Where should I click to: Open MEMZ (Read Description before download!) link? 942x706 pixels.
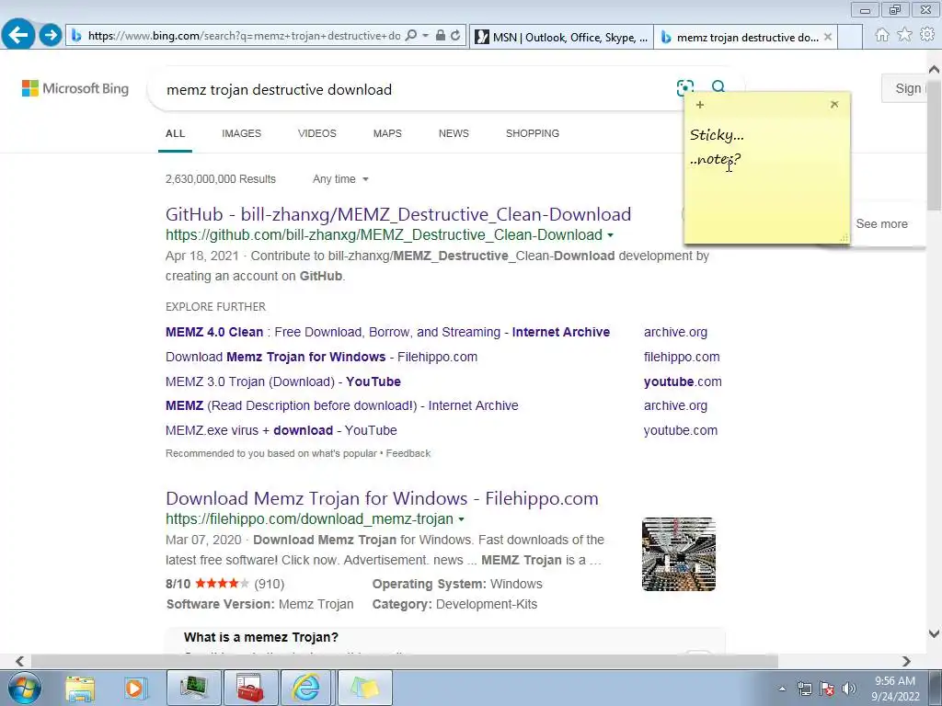[342, 405]
